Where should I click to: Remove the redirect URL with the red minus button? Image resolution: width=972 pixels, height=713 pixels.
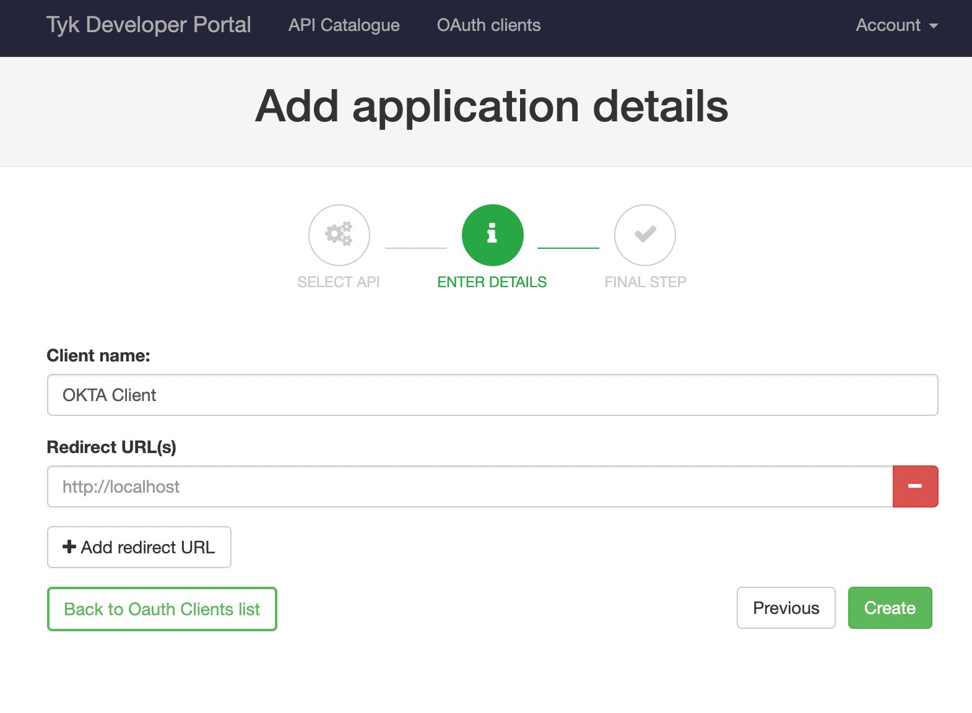pos(915,486)
